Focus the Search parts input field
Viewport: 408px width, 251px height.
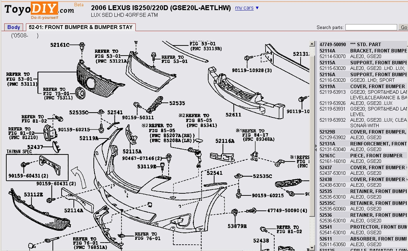click(371, 27)
